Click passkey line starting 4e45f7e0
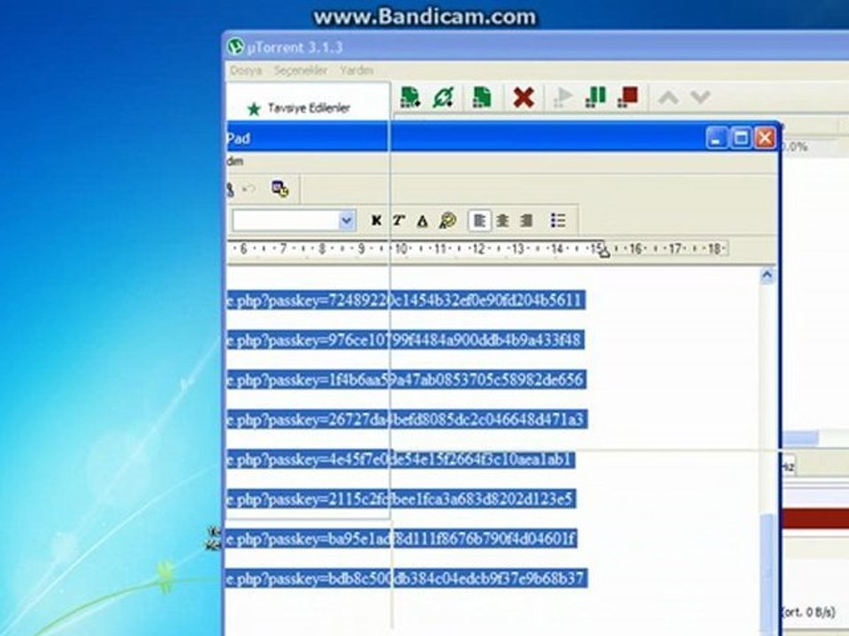Viewport: 849px width, 636px height. click(401, 459)
